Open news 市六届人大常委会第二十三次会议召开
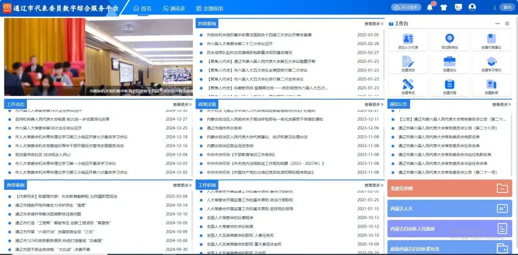The width and height of the screenshot is (518, 255). click(x=239, y=44)
